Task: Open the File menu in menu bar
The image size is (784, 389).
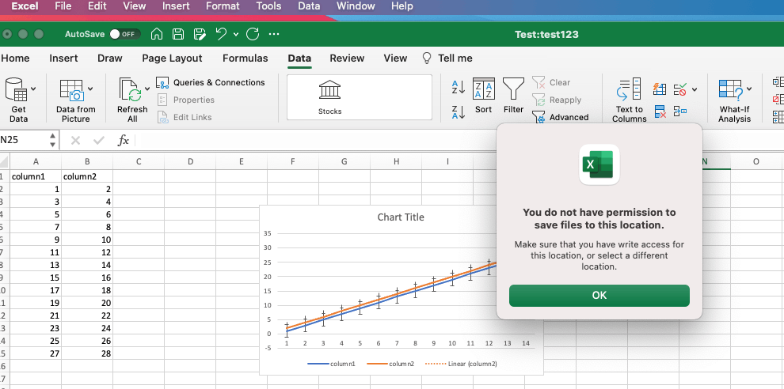Action: [63, 6]
